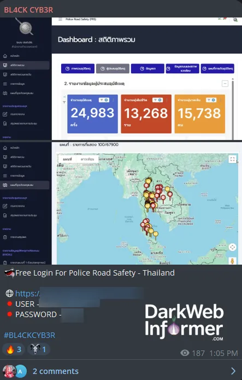Switch the map to default Map view

[x=67, y=159]
